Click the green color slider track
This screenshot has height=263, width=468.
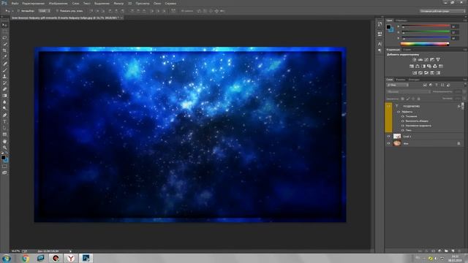[426, 32]
